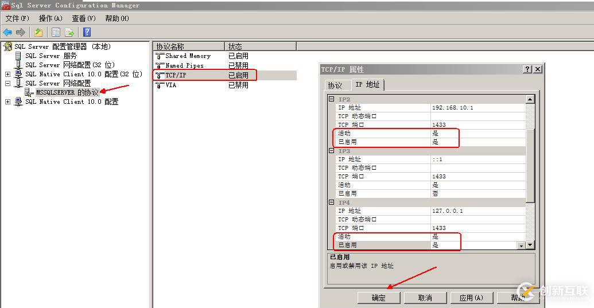594x308 pixels.
Task: Open the 查看(V) menu
Action: click(x=84, y=18)
